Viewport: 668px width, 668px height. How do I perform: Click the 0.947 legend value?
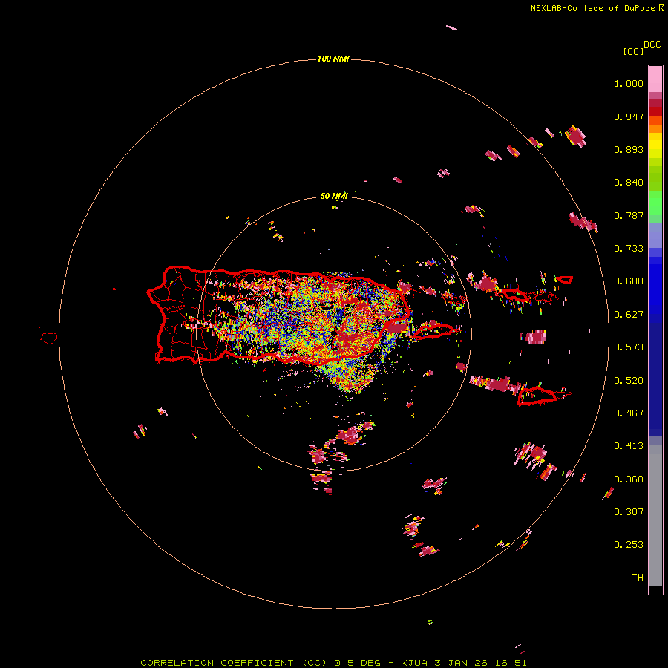coord(629,117)
